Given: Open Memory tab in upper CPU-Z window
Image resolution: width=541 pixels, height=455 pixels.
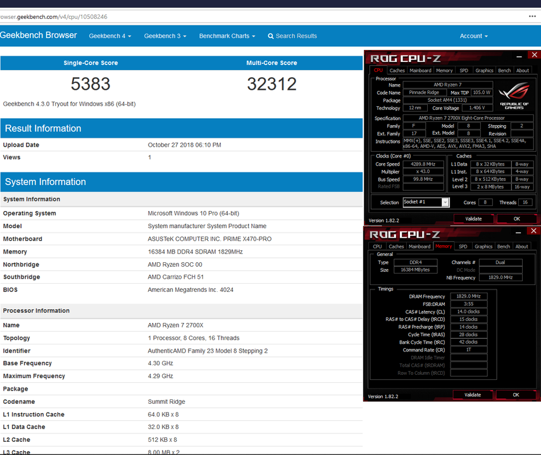Looking at the screenshot, I should coord(444,70).
